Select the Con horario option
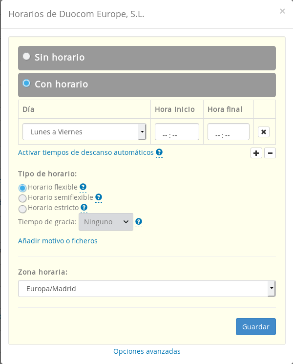 tap(27, 84)
